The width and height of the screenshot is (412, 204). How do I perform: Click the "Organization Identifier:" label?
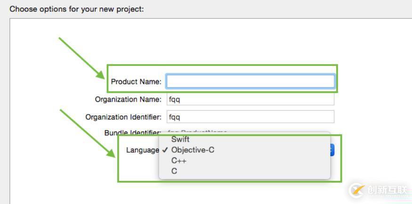click(x=123, y=117)
